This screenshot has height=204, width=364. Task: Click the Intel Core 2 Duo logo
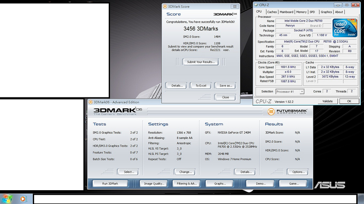pyautogui.click(x=345, y=28)
